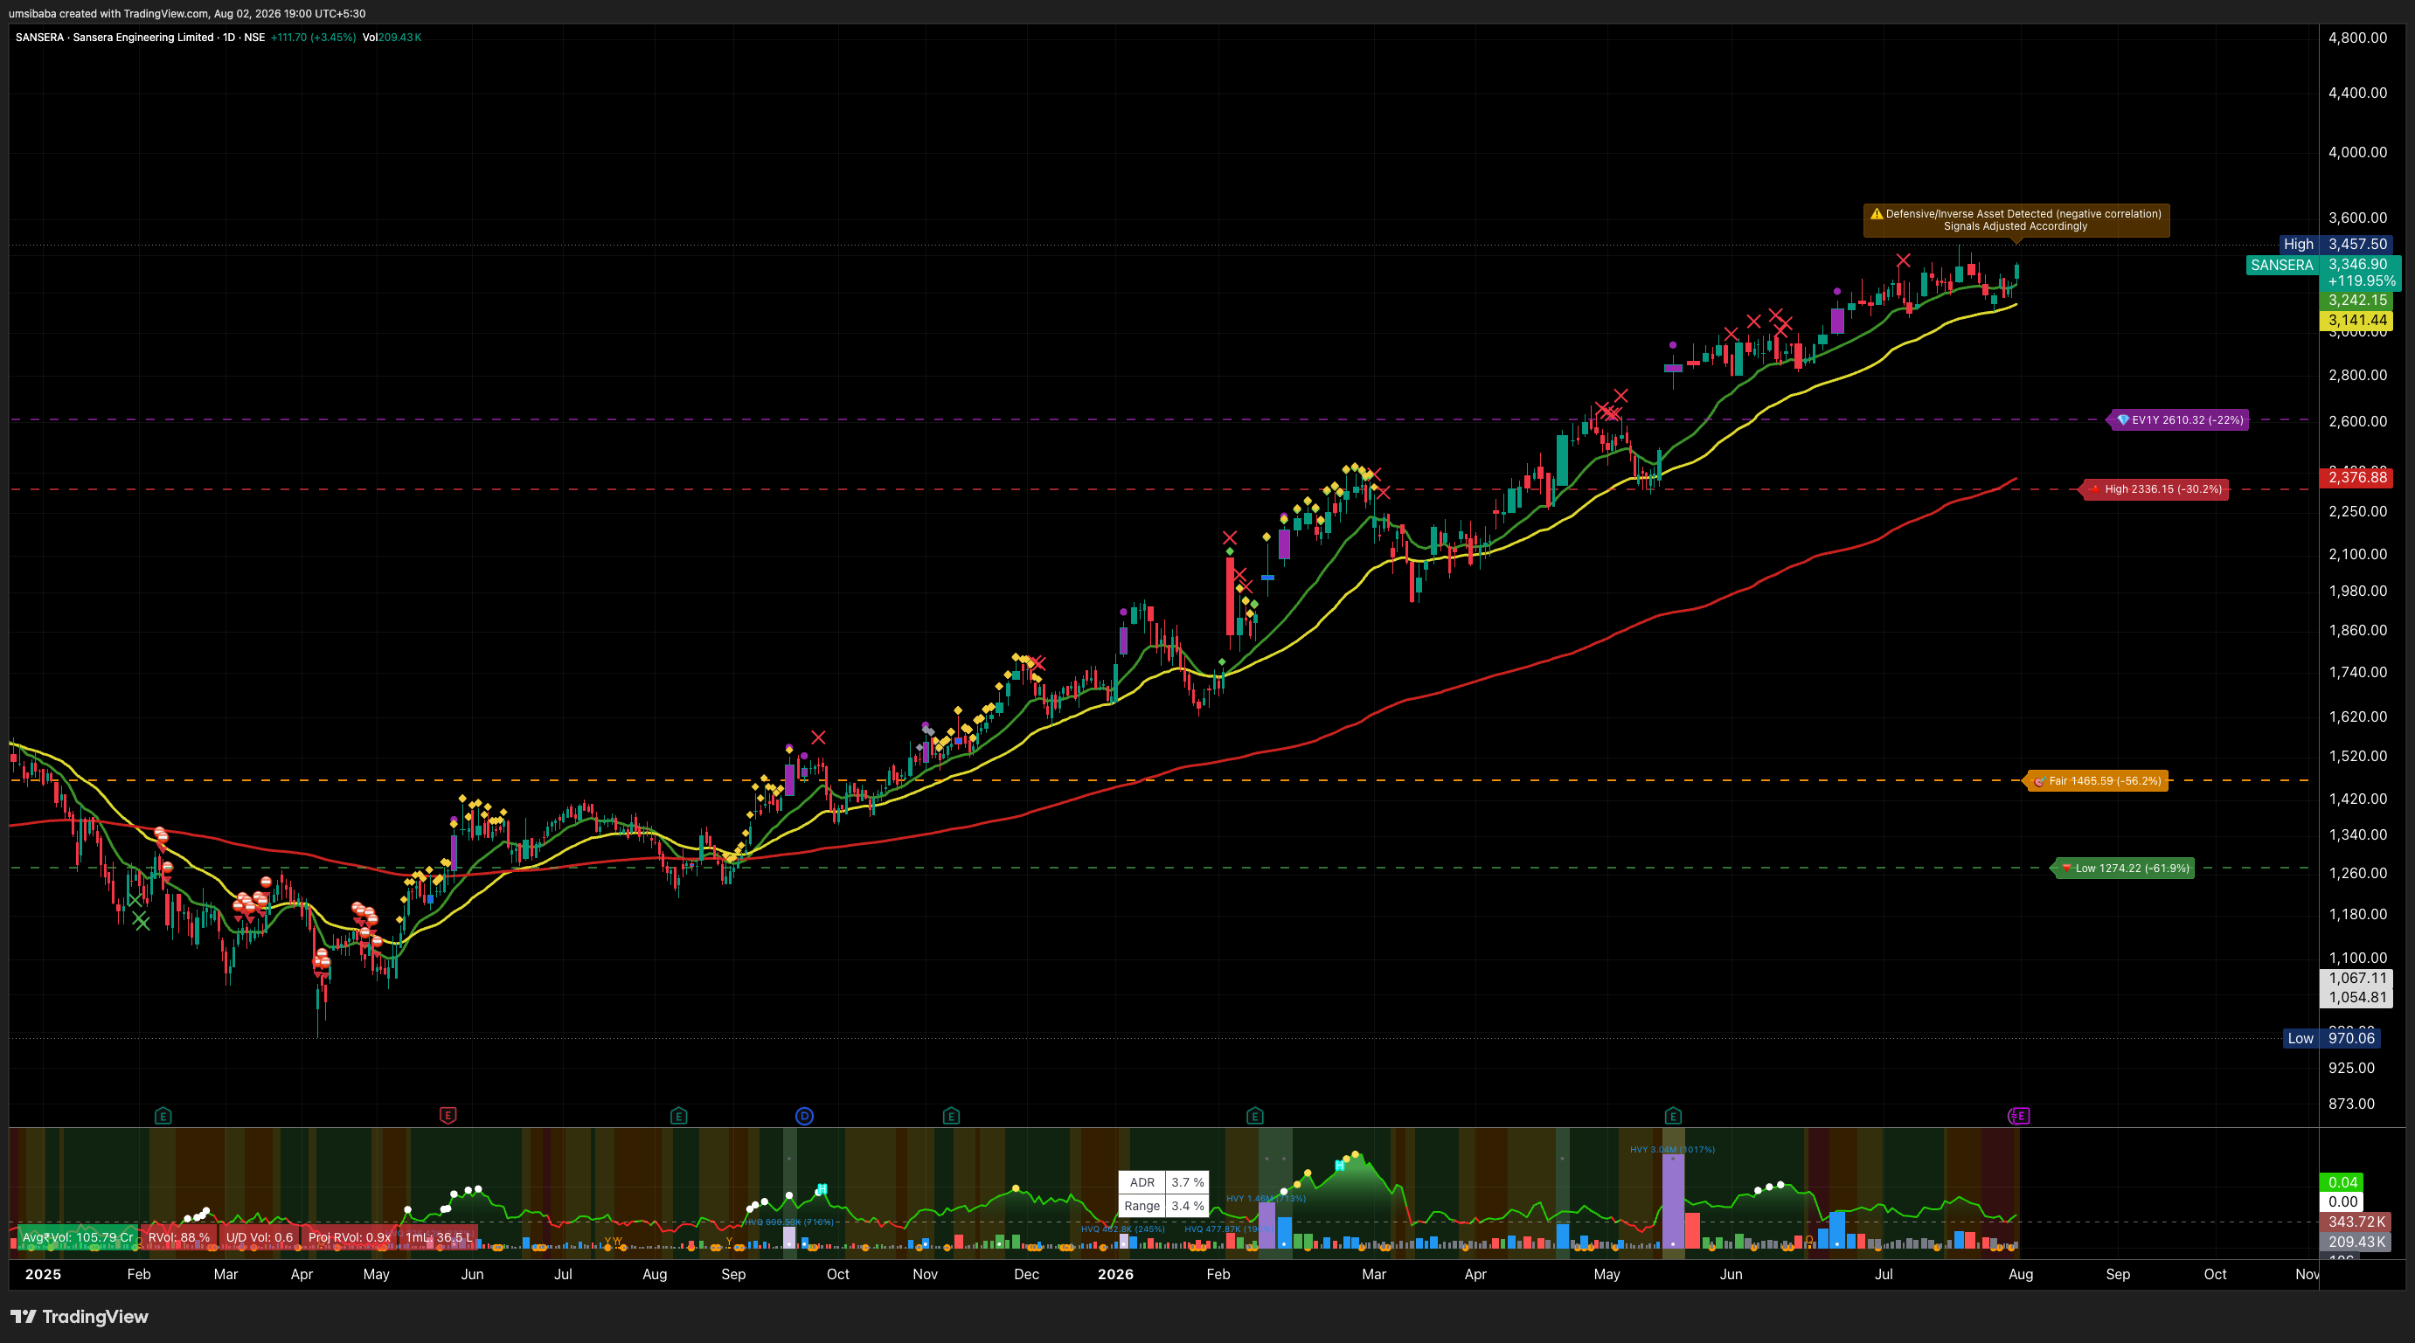The height and width of the screenshot is (1343, 2415).
Task: Select the Fair 1465.59 (-56.2%) level label
Action: [2097, 780]
